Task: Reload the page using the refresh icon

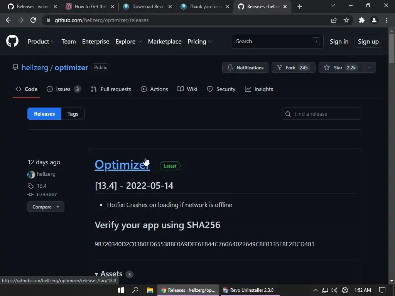Action: pyautogui.click(x=33, y=20)
